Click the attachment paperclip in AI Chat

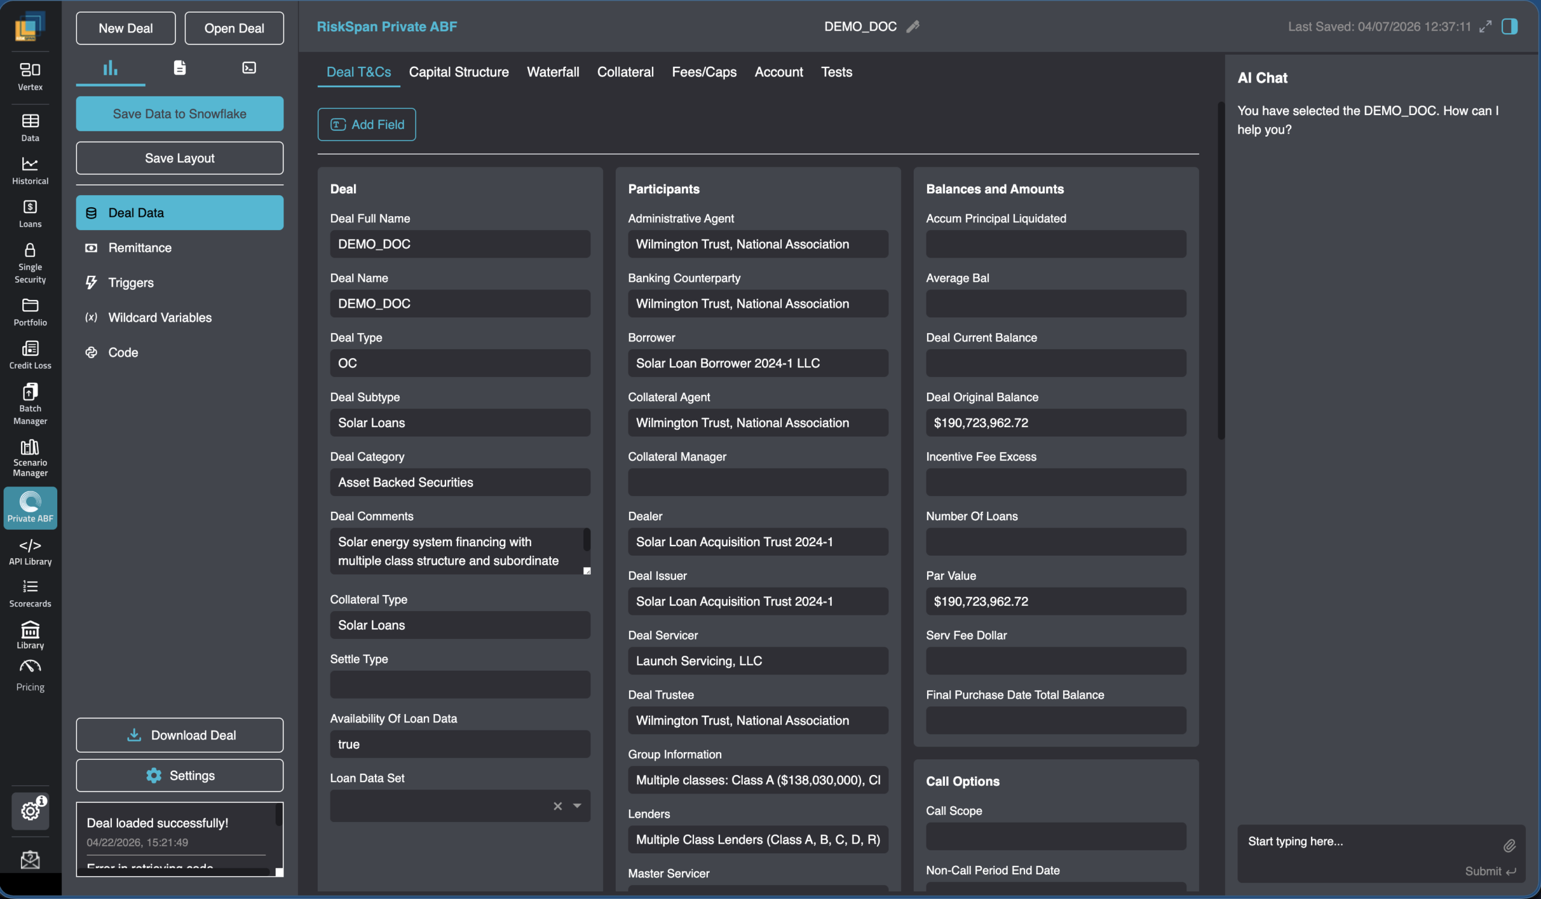point(1508,845)
